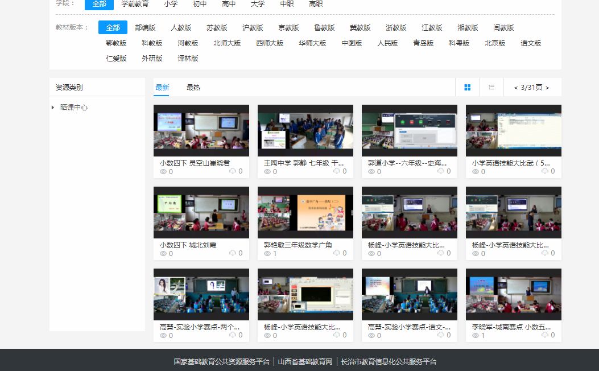
Task: Expand the 晒课中心 tree arrow
Action: coord(53,108)
